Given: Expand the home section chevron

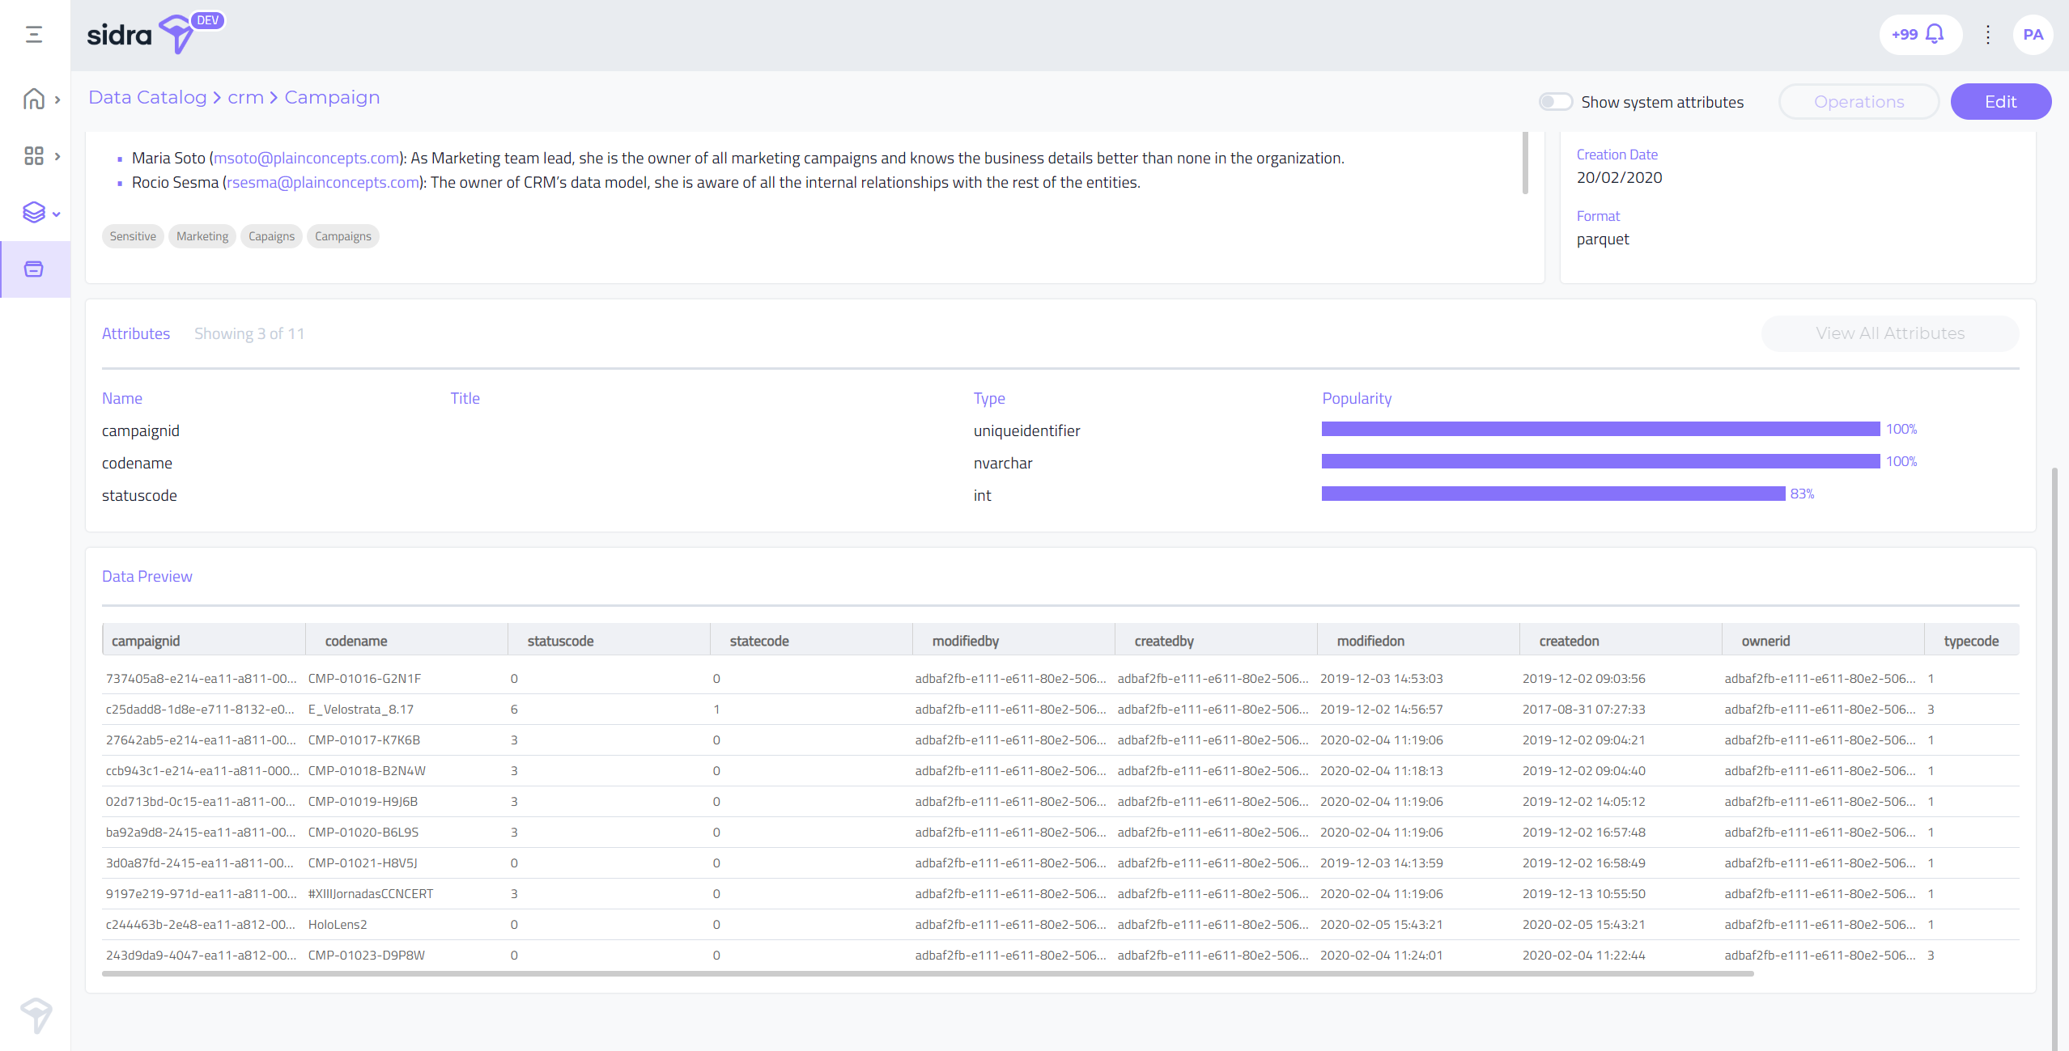Looking at the screenshot, I should (x=57, y=100).
